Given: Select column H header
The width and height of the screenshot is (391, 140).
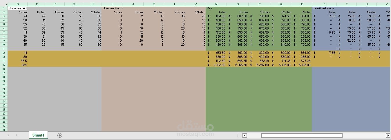Looking at the screenshot, I should pos(93,4).
